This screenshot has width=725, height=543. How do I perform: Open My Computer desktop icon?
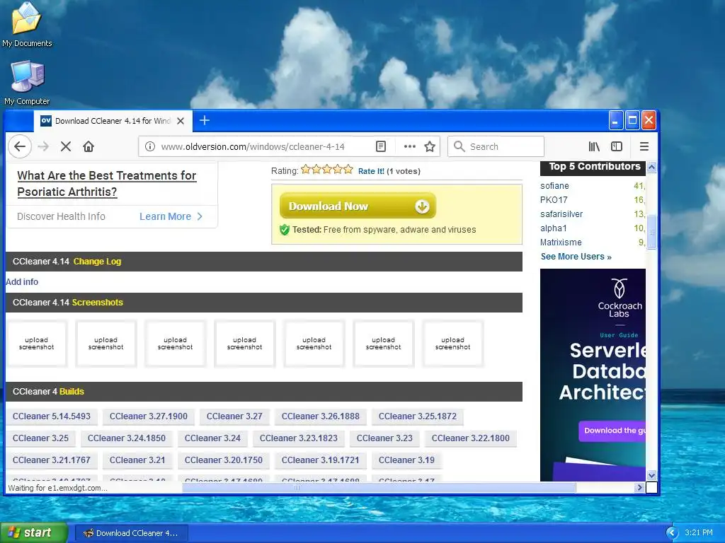pyautogui.click(x=27, y=83)
